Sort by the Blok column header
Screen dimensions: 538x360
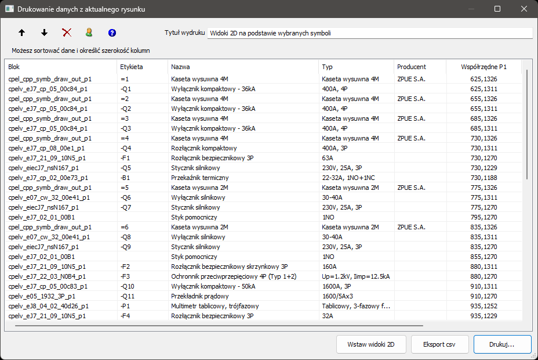60,67
